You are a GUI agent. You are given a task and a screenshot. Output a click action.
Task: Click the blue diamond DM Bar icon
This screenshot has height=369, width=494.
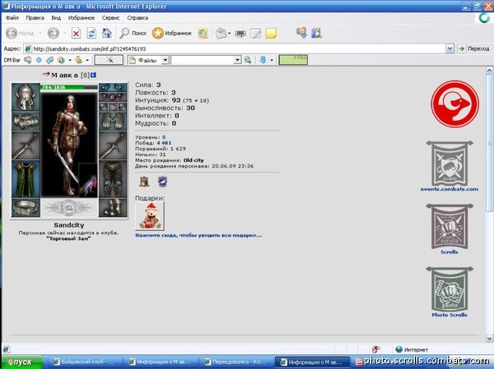click(x=39, y=60)
